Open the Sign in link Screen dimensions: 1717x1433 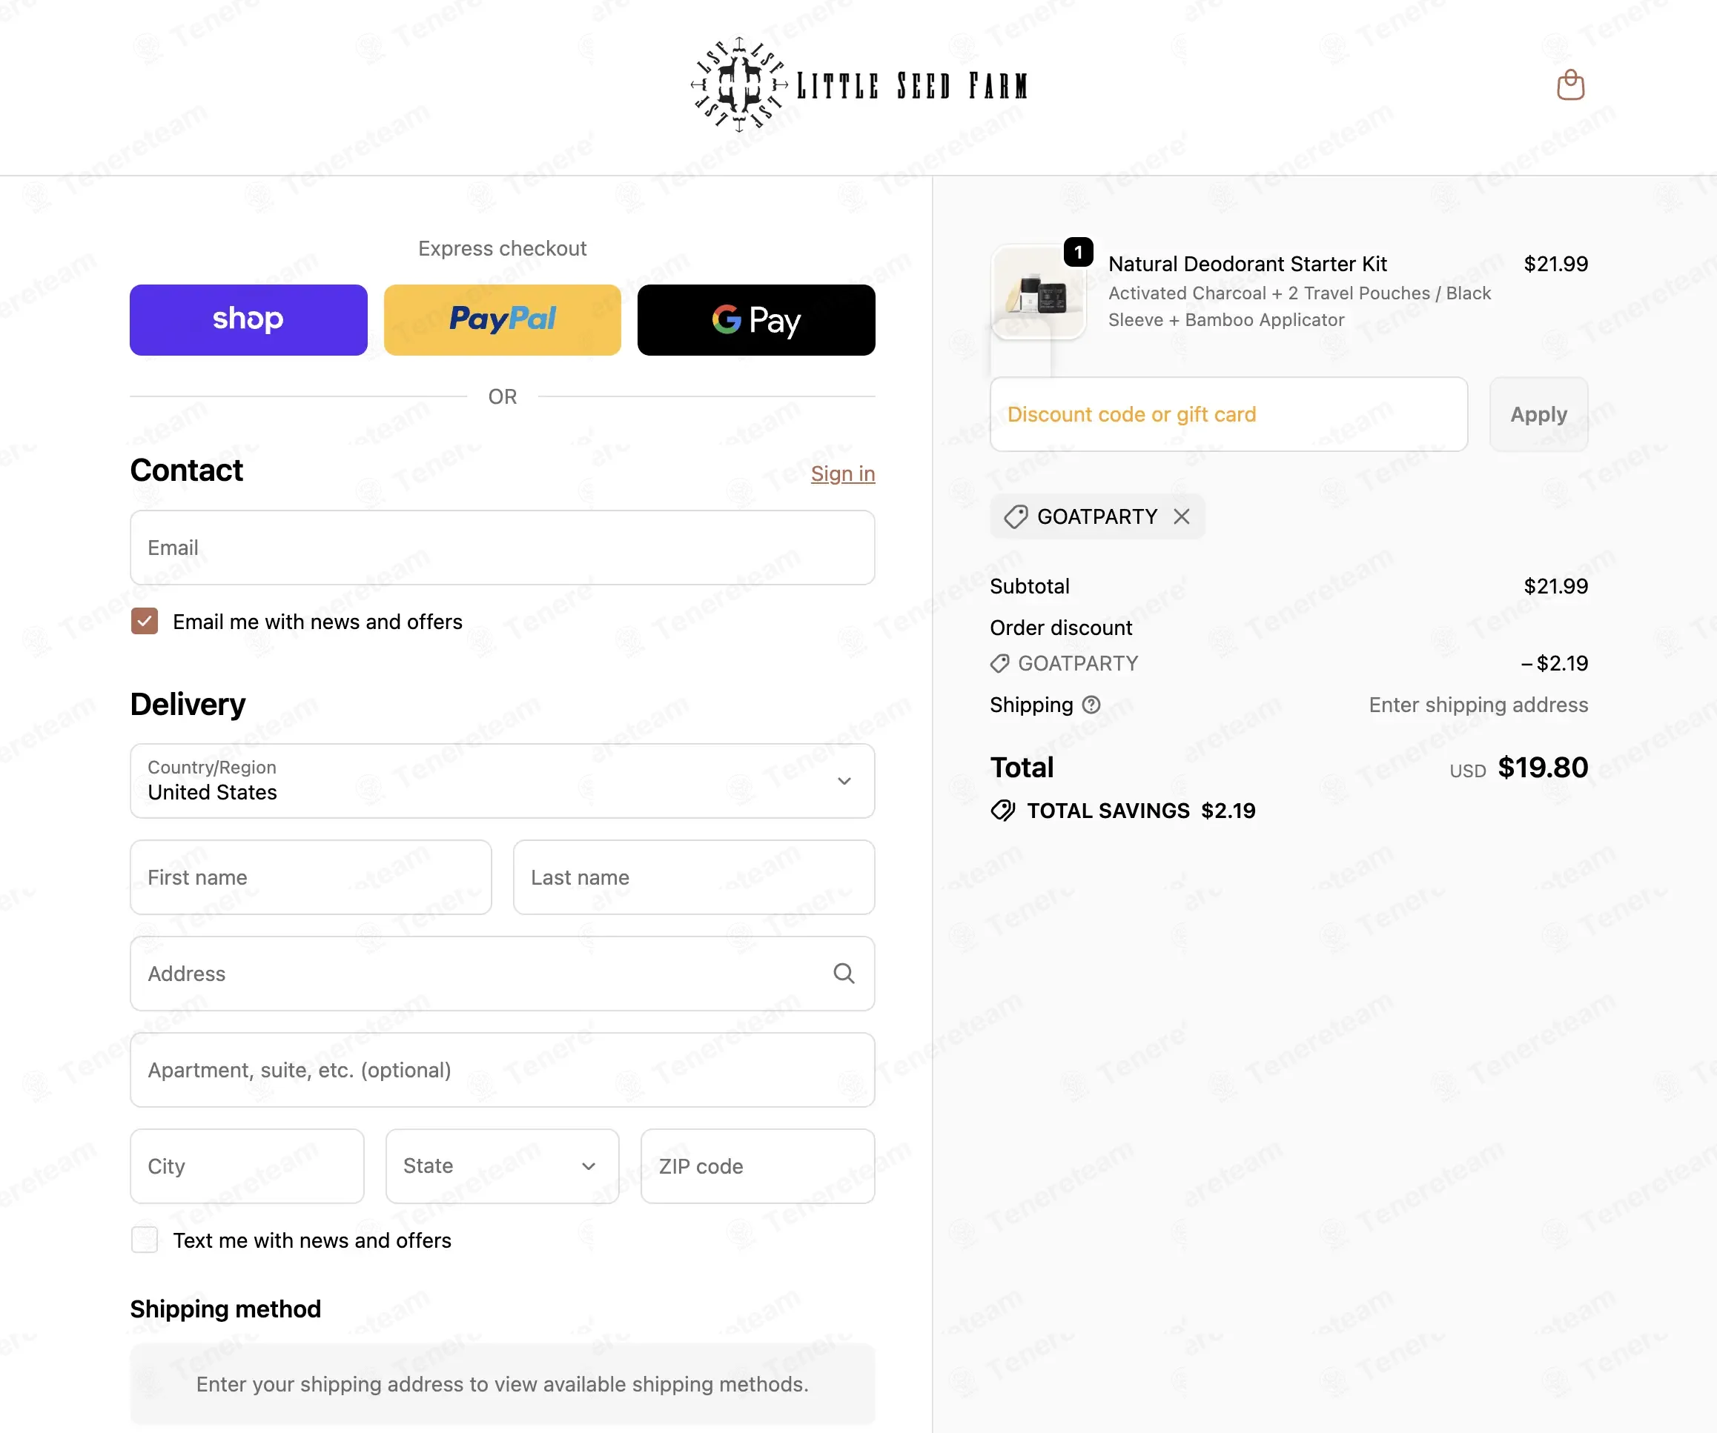843,474
